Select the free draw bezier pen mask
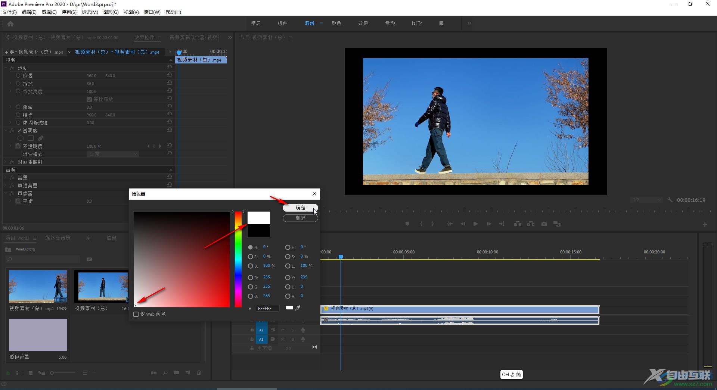 tap(40, 138)
